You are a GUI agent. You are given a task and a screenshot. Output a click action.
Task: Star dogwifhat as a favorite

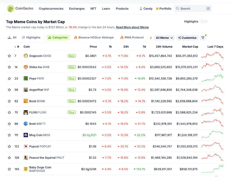tap(9, 90)
